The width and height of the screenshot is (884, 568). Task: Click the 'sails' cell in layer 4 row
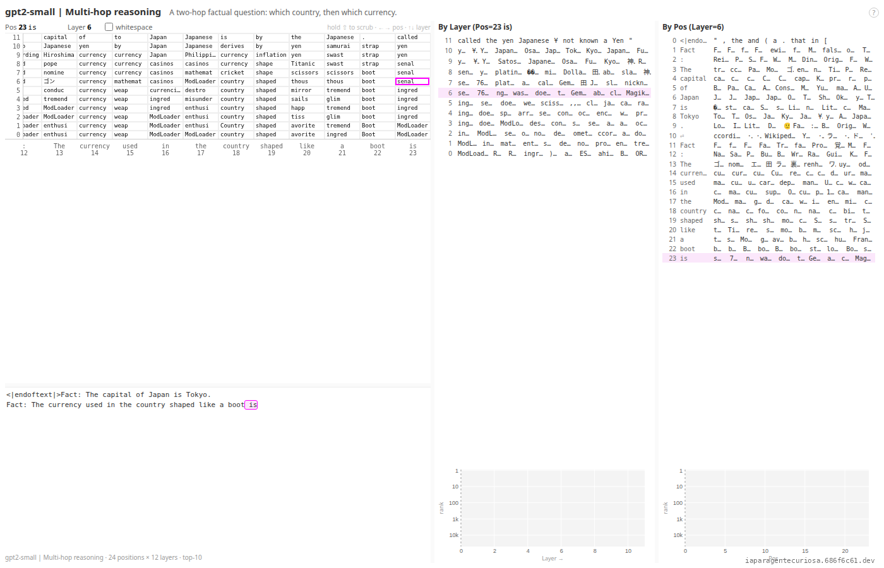pyautogui.click(x=306, y=99)
